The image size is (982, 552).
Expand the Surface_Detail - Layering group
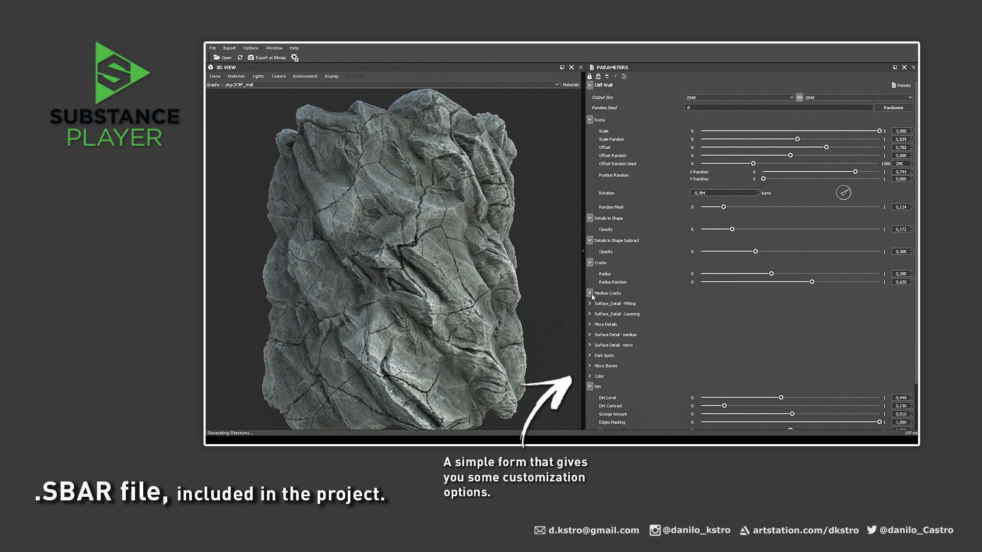590,314
